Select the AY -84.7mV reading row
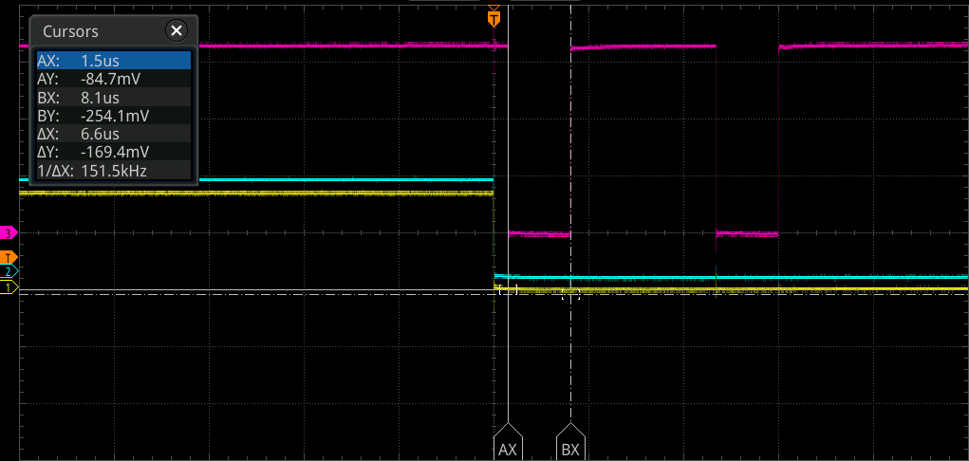969x461 pixels. (114, 80)
